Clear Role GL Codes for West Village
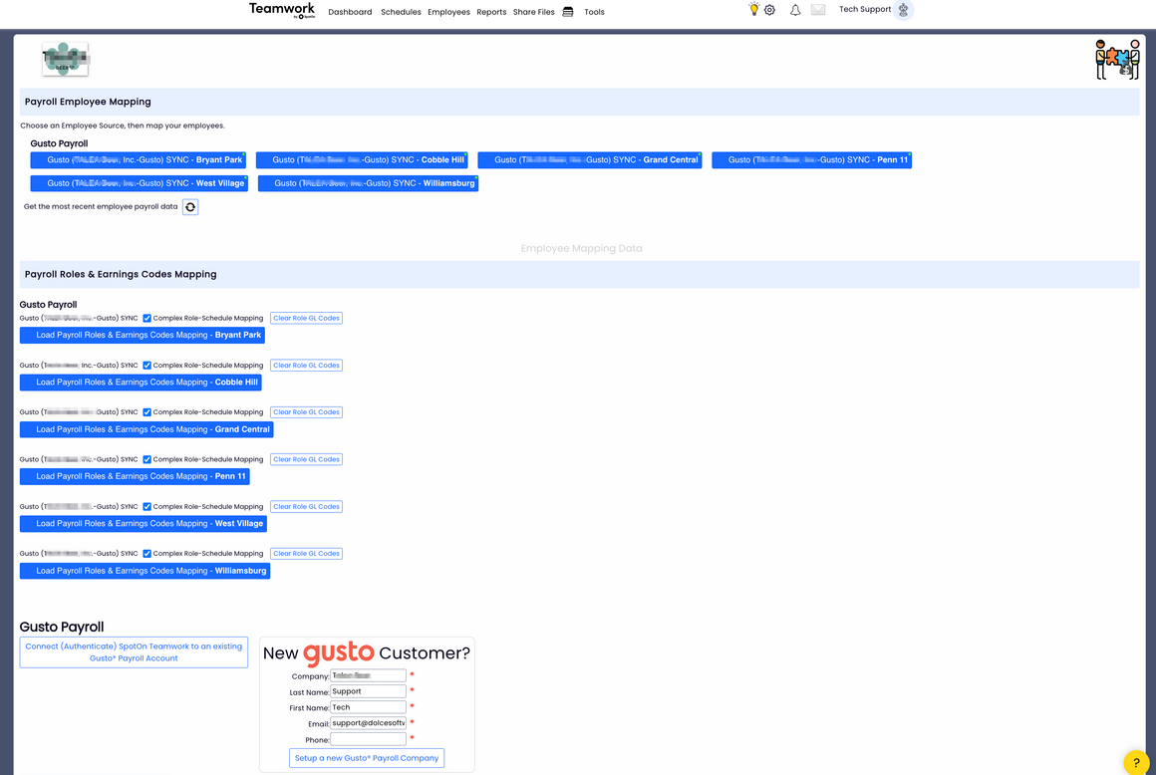The width and height of the screenshot is (1156, 775). [306, 507]
